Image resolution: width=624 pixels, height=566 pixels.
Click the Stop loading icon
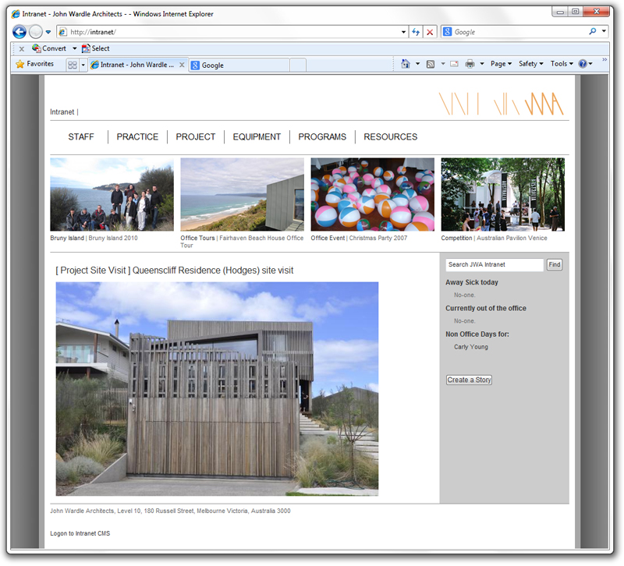pos(430,32)
